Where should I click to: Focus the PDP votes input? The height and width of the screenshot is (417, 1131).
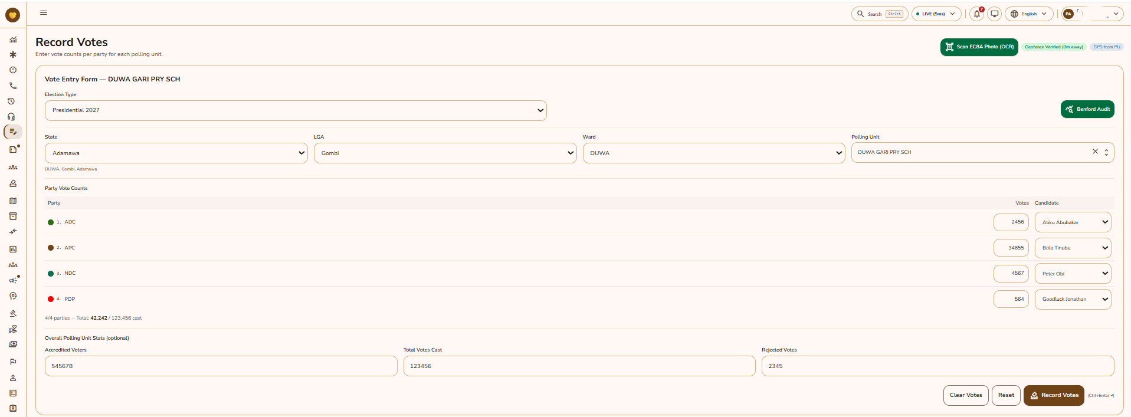tap(1011, 299)
